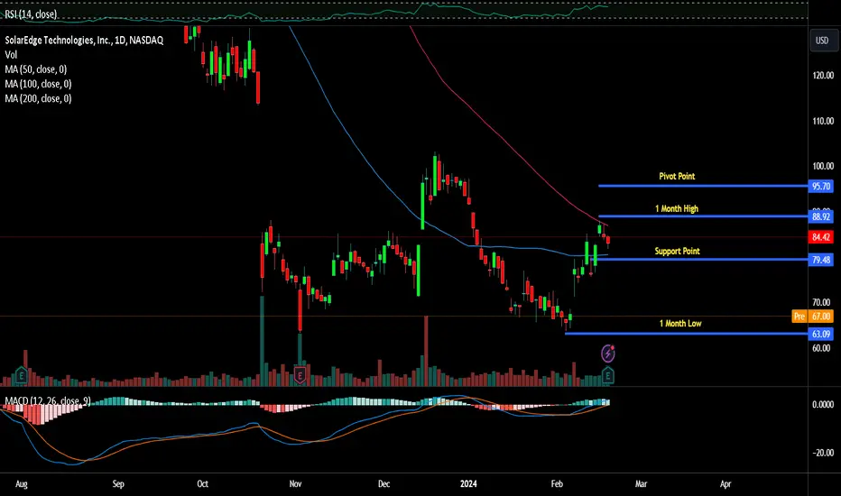Viewport: 841px width, 496px height.
Task: Click the 88.92 price label
Action: pyautogui.click(x=820, y=216)
